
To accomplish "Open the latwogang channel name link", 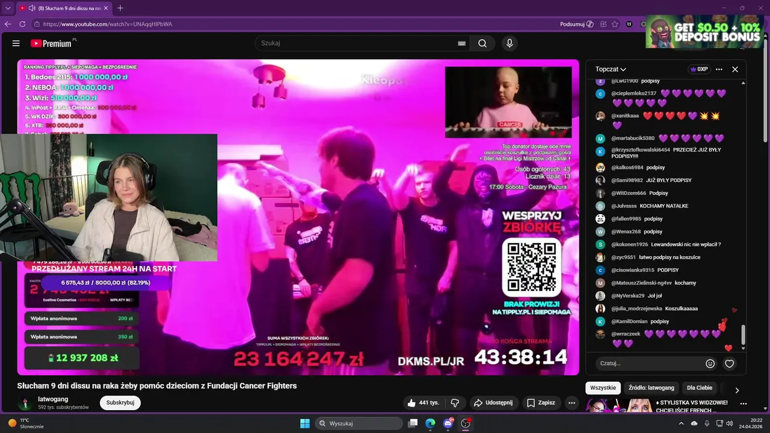I will tap(53, 399).
